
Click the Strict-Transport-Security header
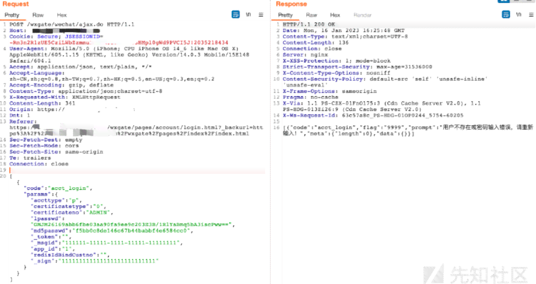pos(358,67)
